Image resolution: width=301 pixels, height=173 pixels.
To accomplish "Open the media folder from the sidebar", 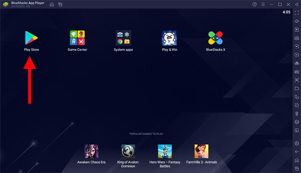I will coord(297,89).
